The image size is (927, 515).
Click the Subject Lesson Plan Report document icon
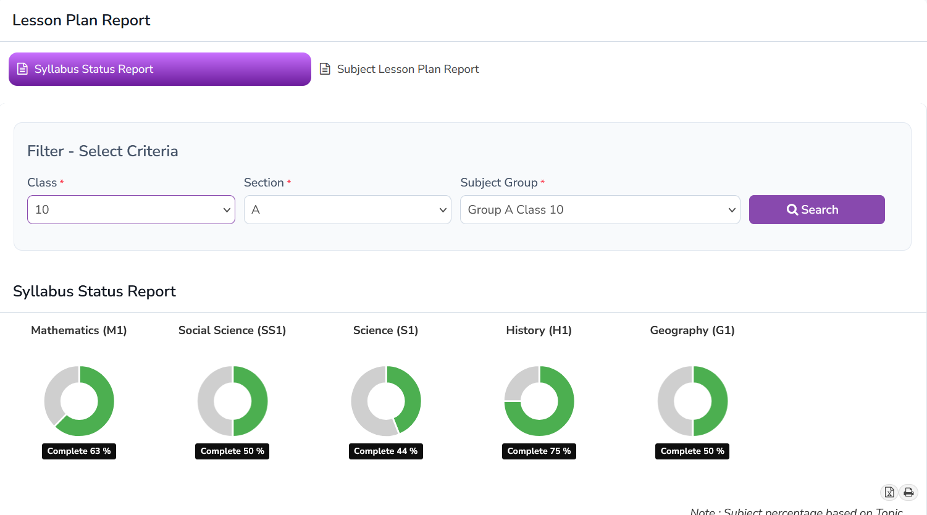pyautogui.click(x=325, y=69)
